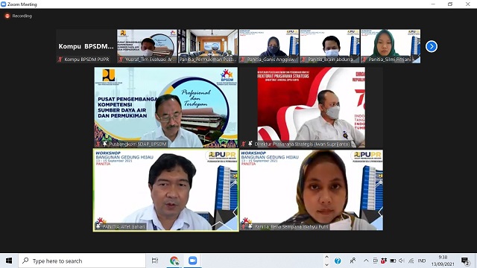Click the blue help question mark icon
This screenshot has width=477, height=268.
pos(338,261)
